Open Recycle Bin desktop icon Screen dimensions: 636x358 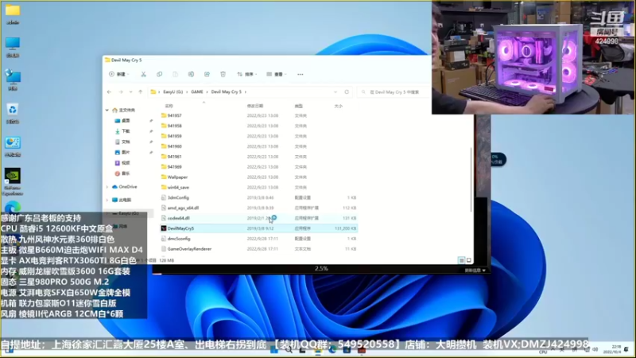tap(13, 113)
